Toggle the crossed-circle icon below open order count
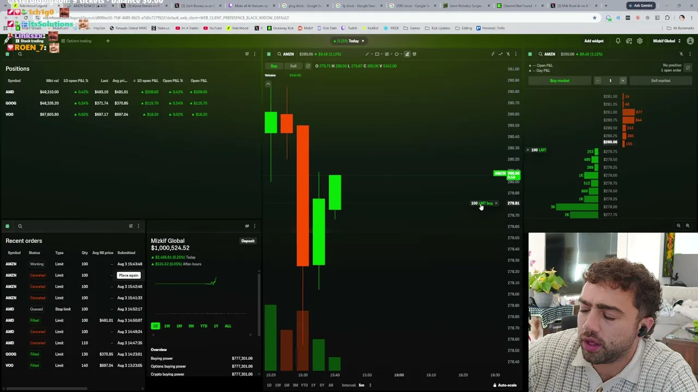Screen dimensions: 698x392 [x=688, y=68]
